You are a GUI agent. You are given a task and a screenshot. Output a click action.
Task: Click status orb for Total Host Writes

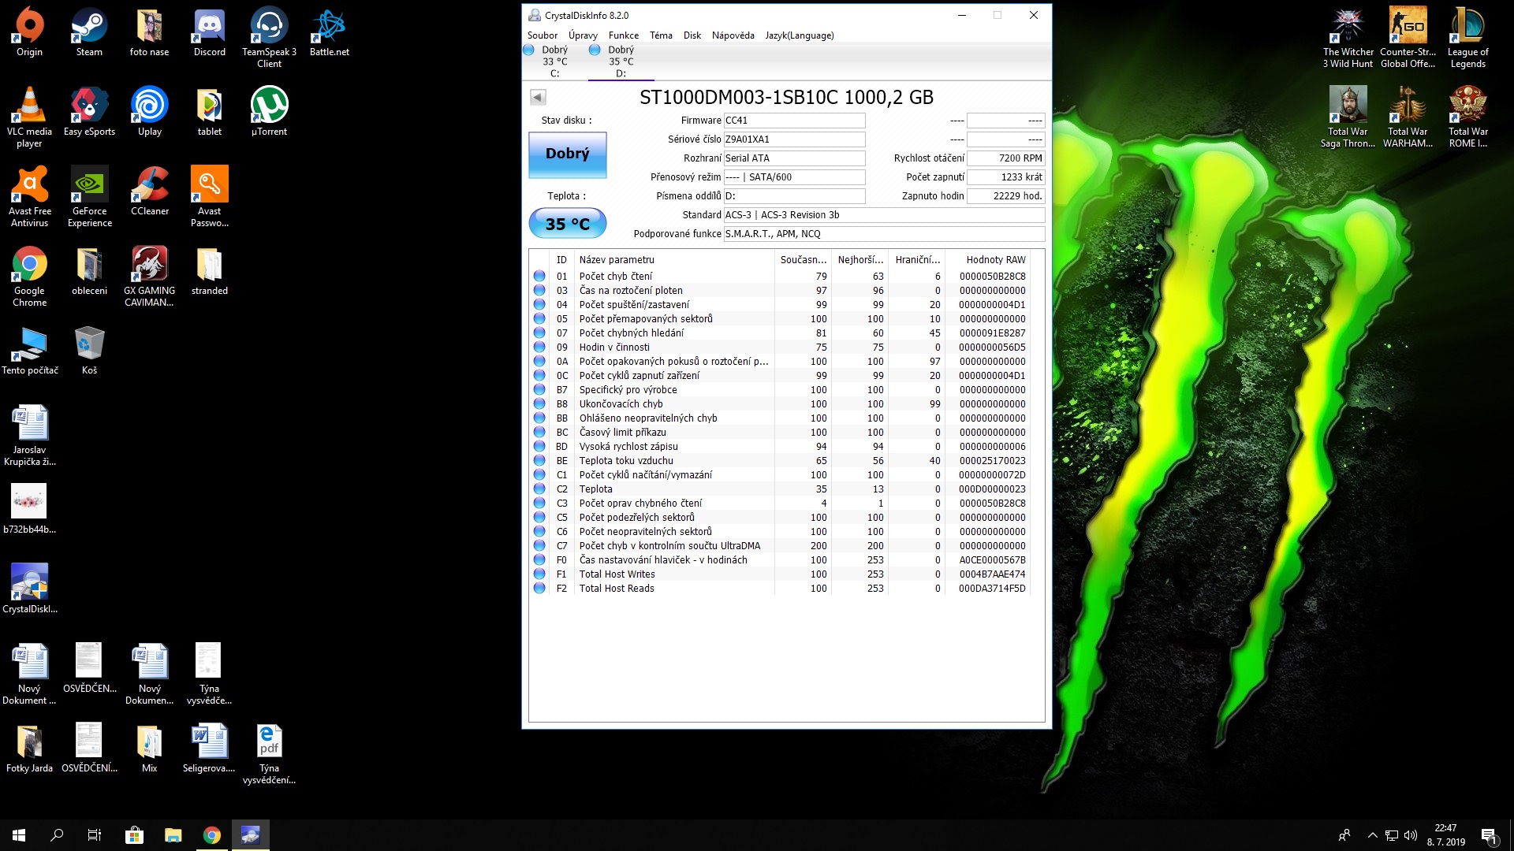coord(539,574)
